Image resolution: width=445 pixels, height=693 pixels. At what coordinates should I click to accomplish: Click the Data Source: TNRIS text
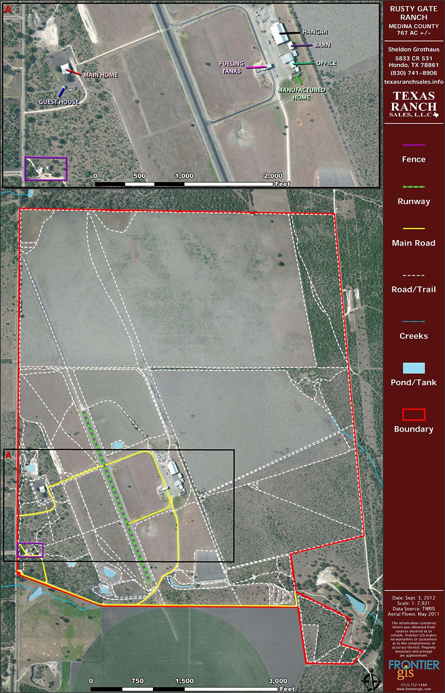[x=414, y=608]
